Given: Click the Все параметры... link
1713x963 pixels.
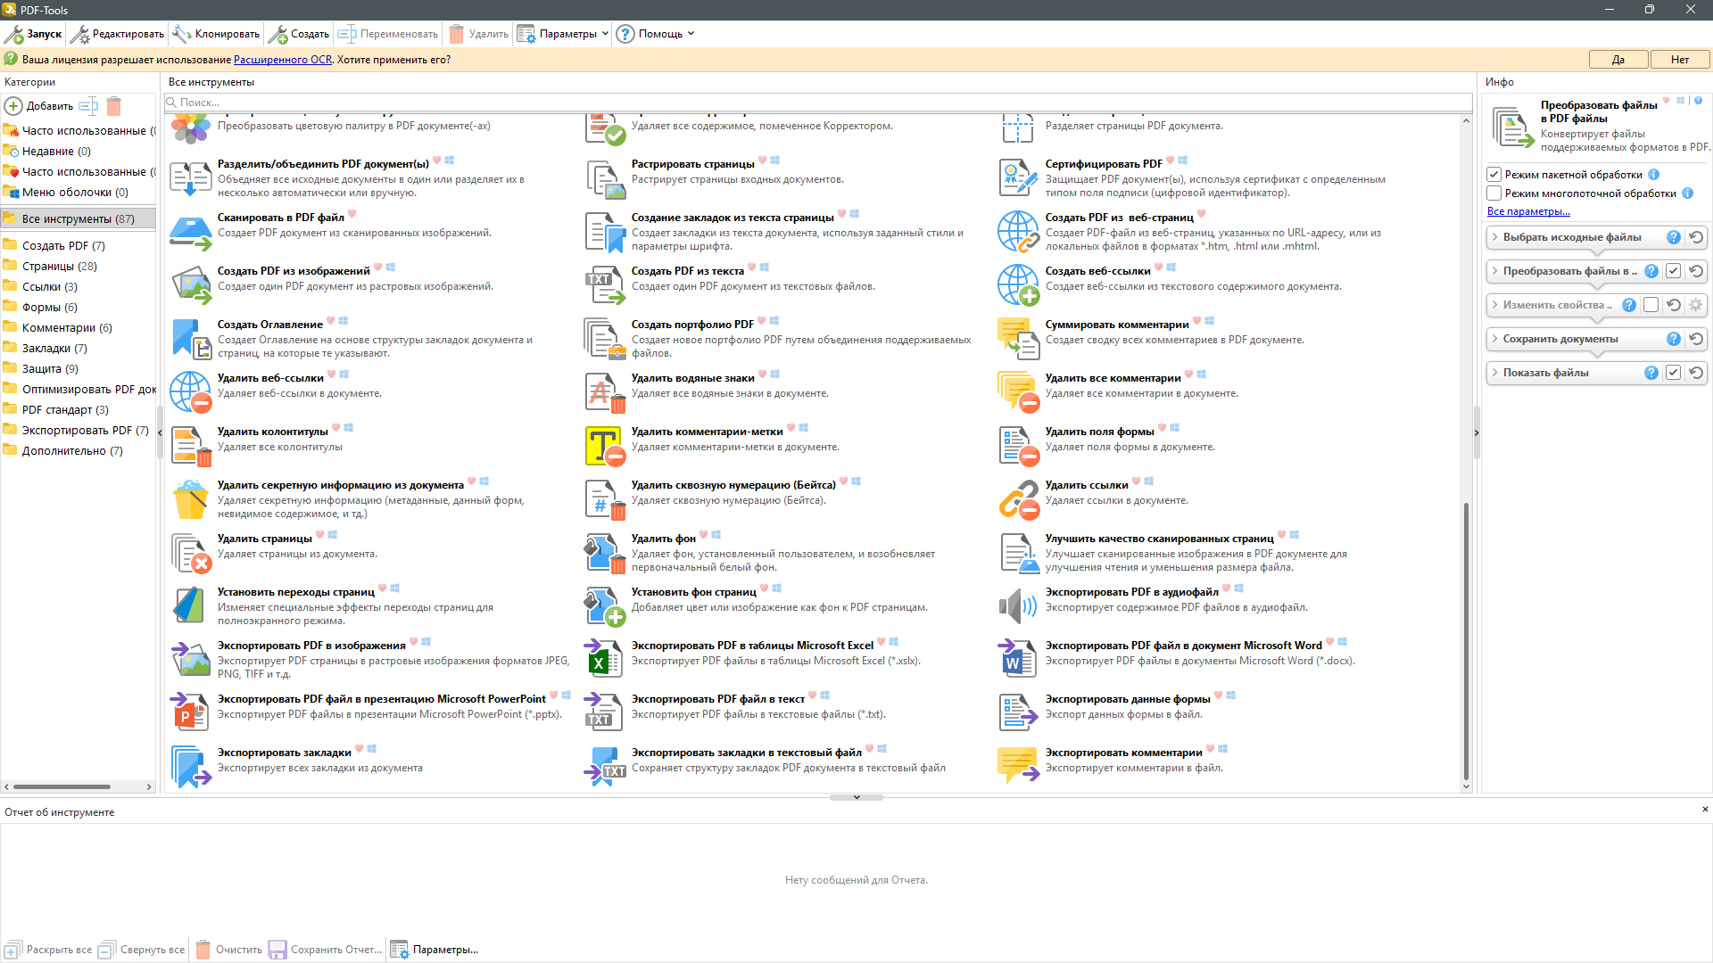Looking at the screenshot, I should pyautogui.click(x=1528, y=212).
